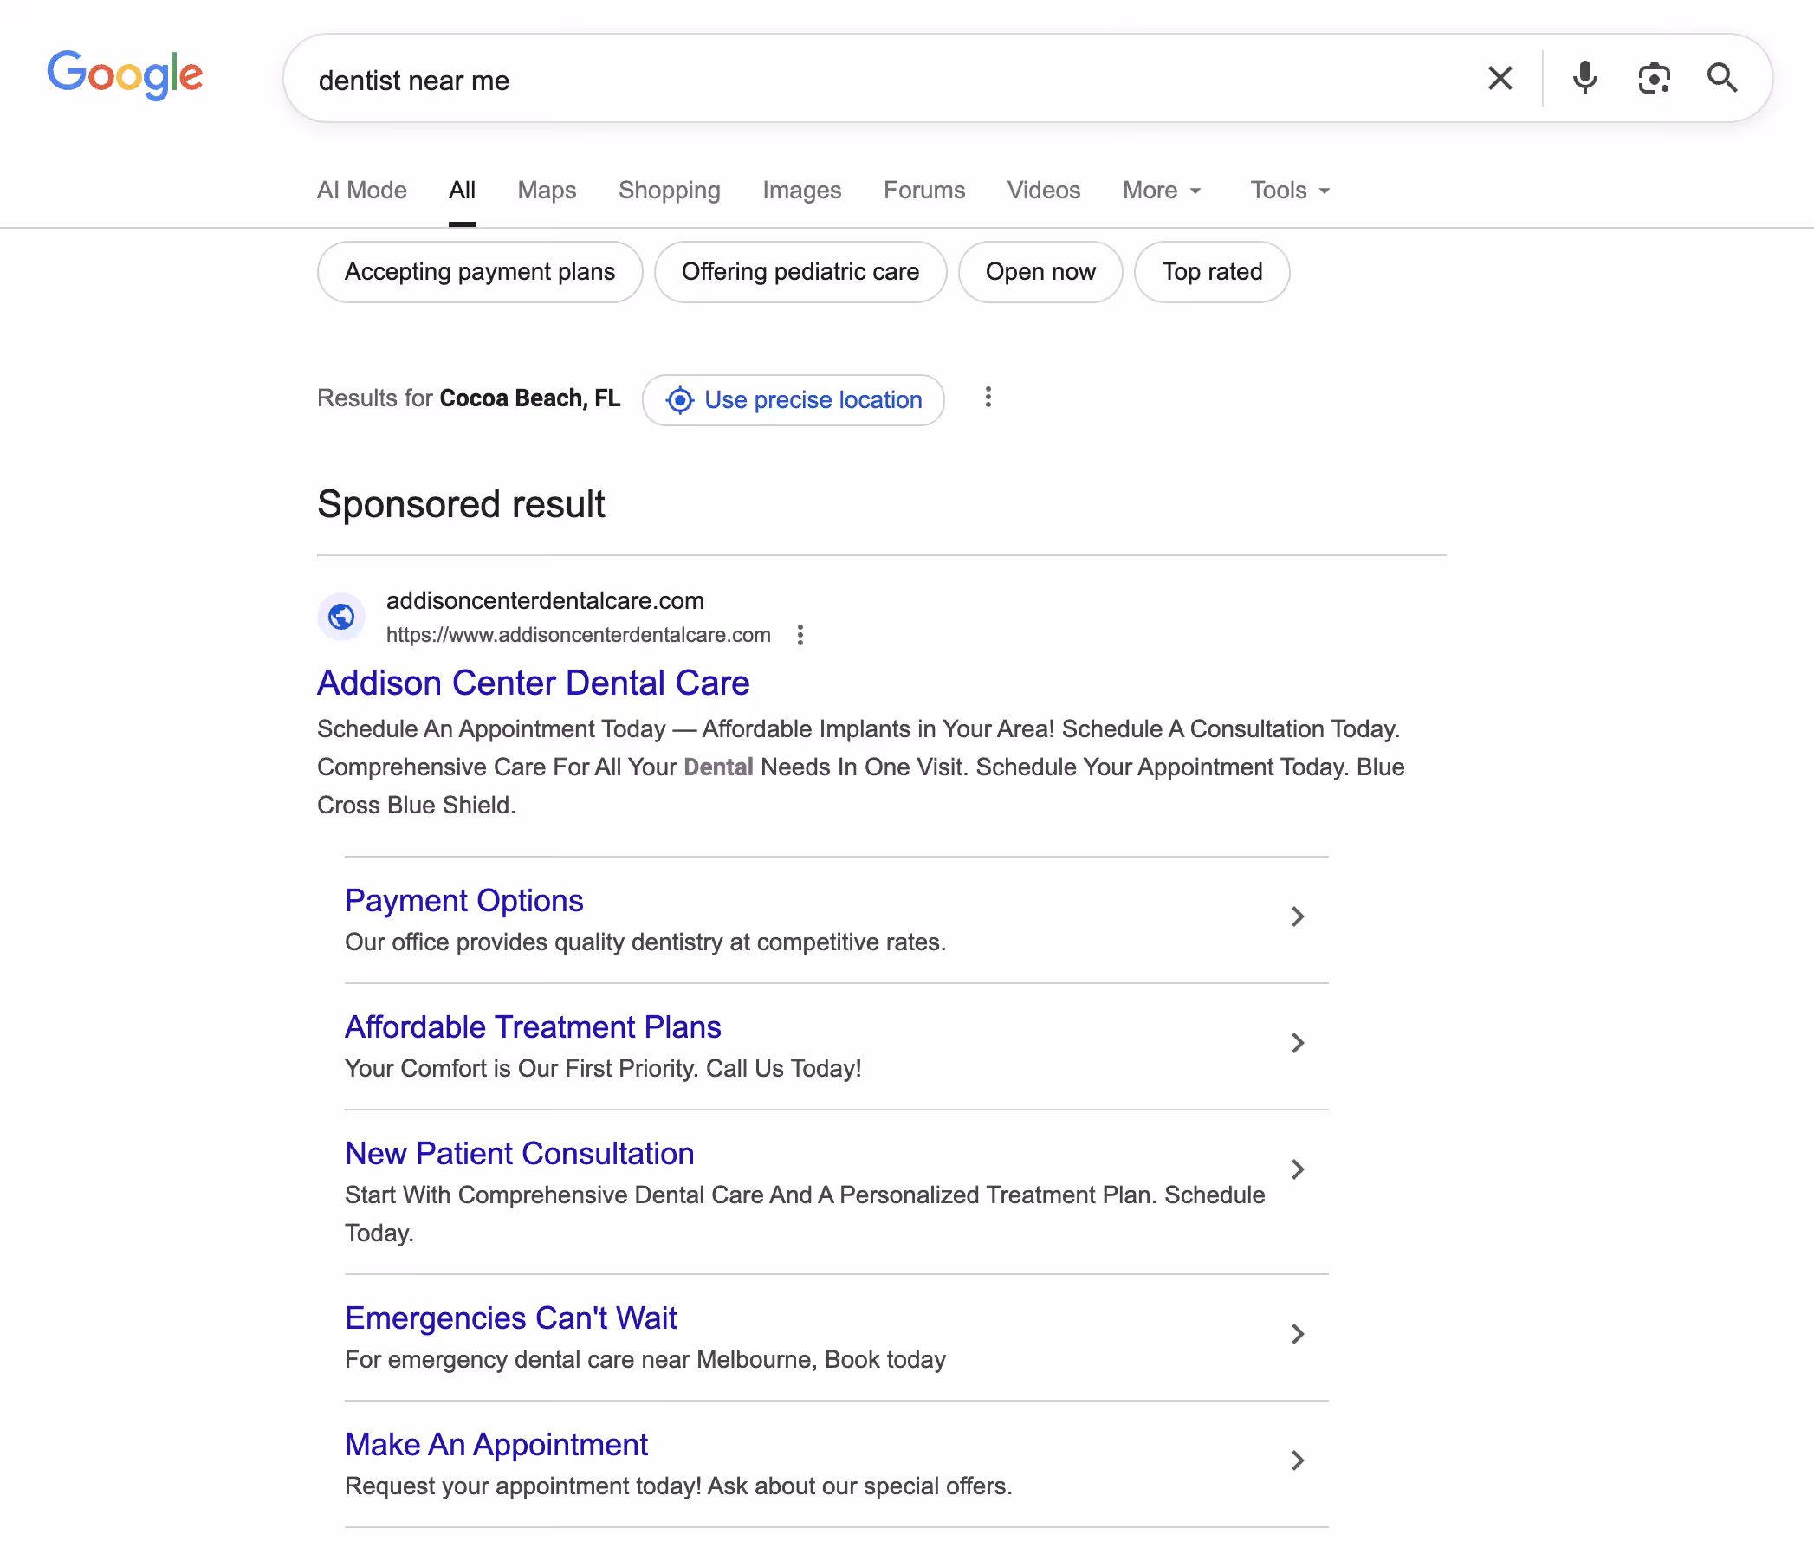Clear the search box with the X icon
The width and height of the screenshot is (1814, 1554).
coord(1500,79)
